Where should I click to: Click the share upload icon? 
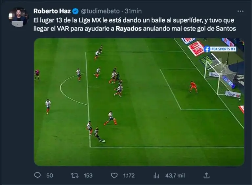pyautogui.click(x=206, y=175)
